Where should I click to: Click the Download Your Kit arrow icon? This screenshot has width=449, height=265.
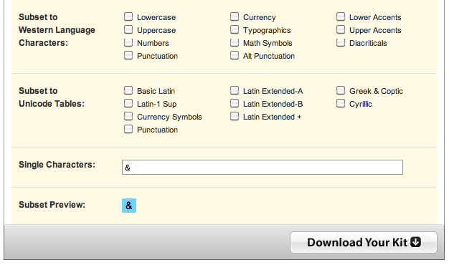pyautogui.click(x=415, y=242)
